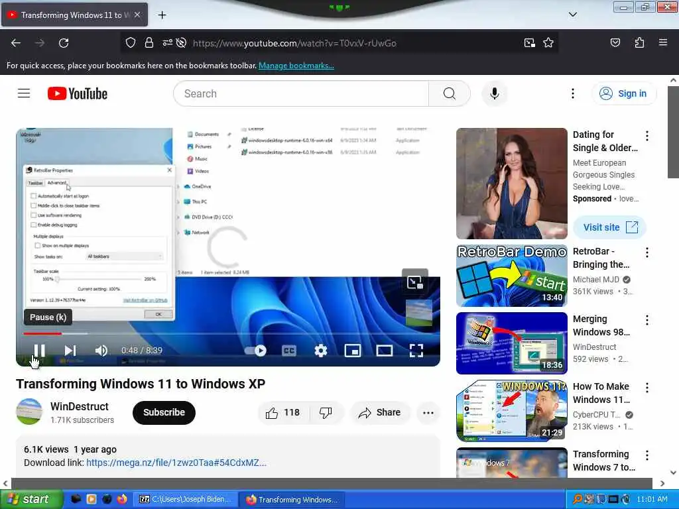The image size is (679, 509).
Task: Open the tracking protection shield icon
Action: click(131, 43)
